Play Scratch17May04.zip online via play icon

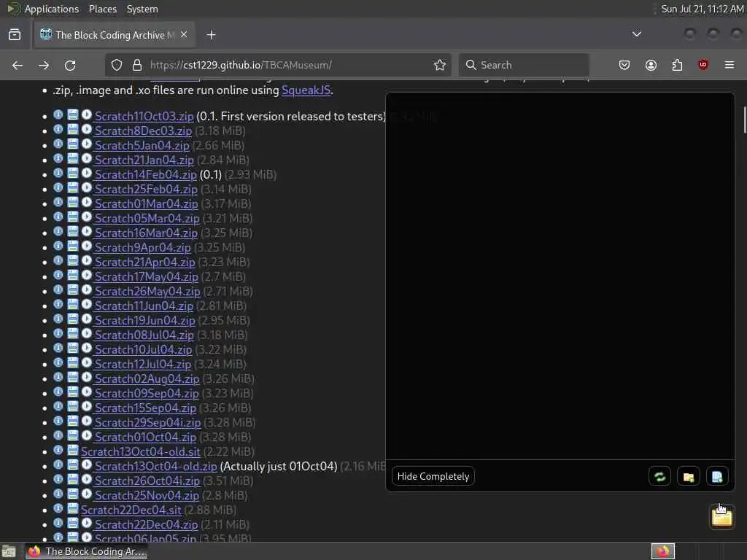click(87, 275)
